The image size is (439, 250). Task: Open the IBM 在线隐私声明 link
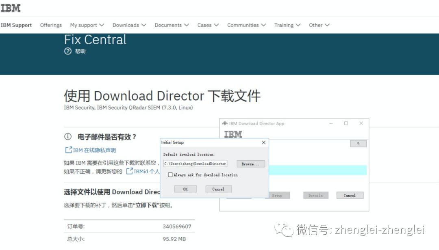click(94, 150)
